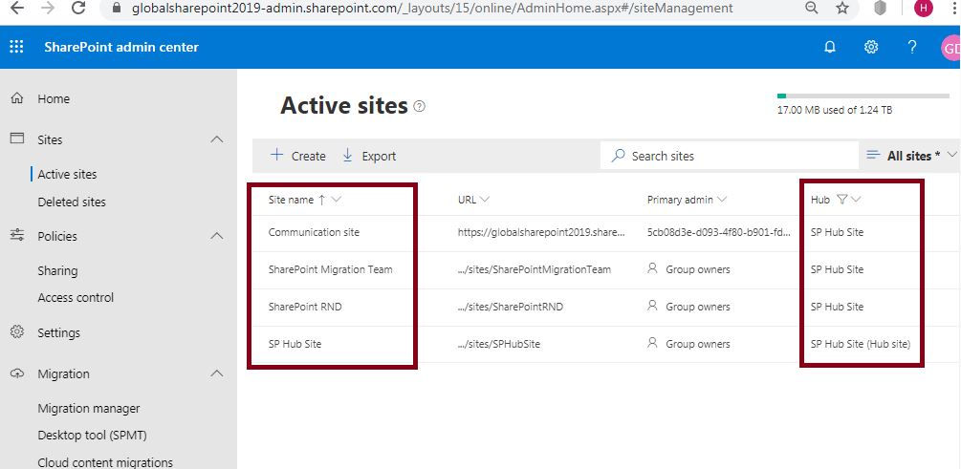
Task: Open Hub column dropdown chevron
Action: (856, 200)
